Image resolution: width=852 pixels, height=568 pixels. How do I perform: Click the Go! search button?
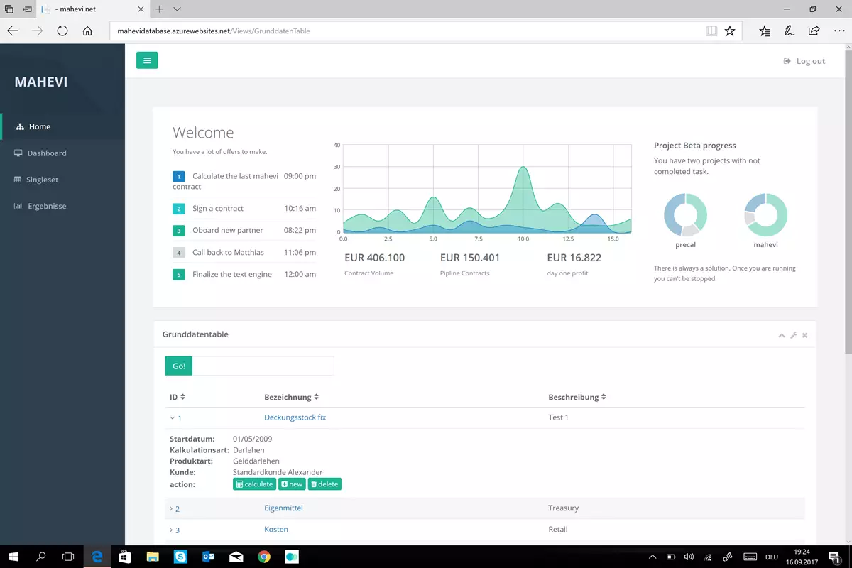click(179, 366)
